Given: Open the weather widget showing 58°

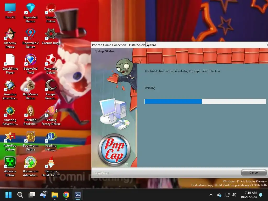Looking at the screenshot, I should point(43,195).
